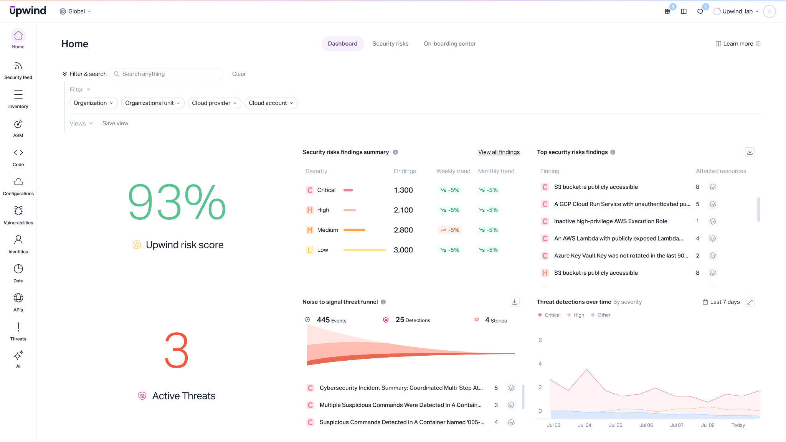The height and width of the screenshot is (442, 786).
Task: Open the Global scope dropdown
Action: (x=76, y=12)
